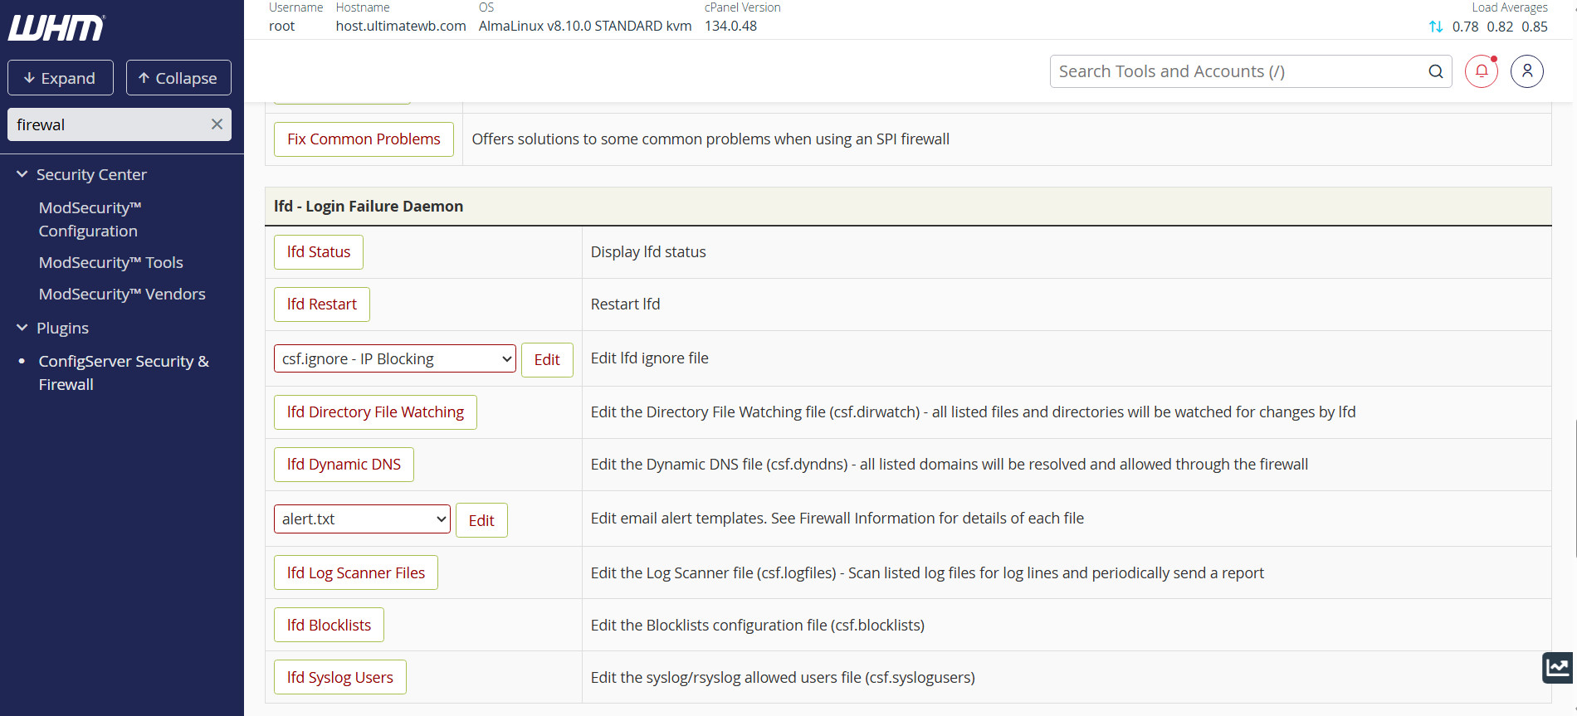Click the WHM logo

(56, 28)
